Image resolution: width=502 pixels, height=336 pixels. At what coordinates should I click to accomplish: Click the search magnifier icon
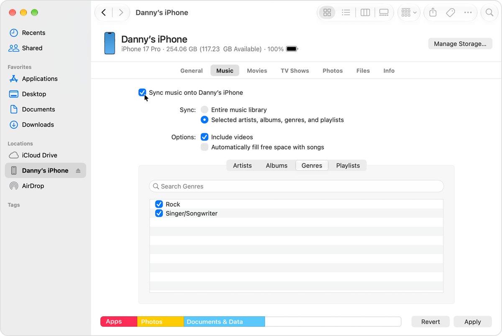[x=489, y=13]
